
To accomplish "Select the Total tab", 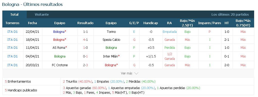I will pyautogui.click(x=14, y=14).
